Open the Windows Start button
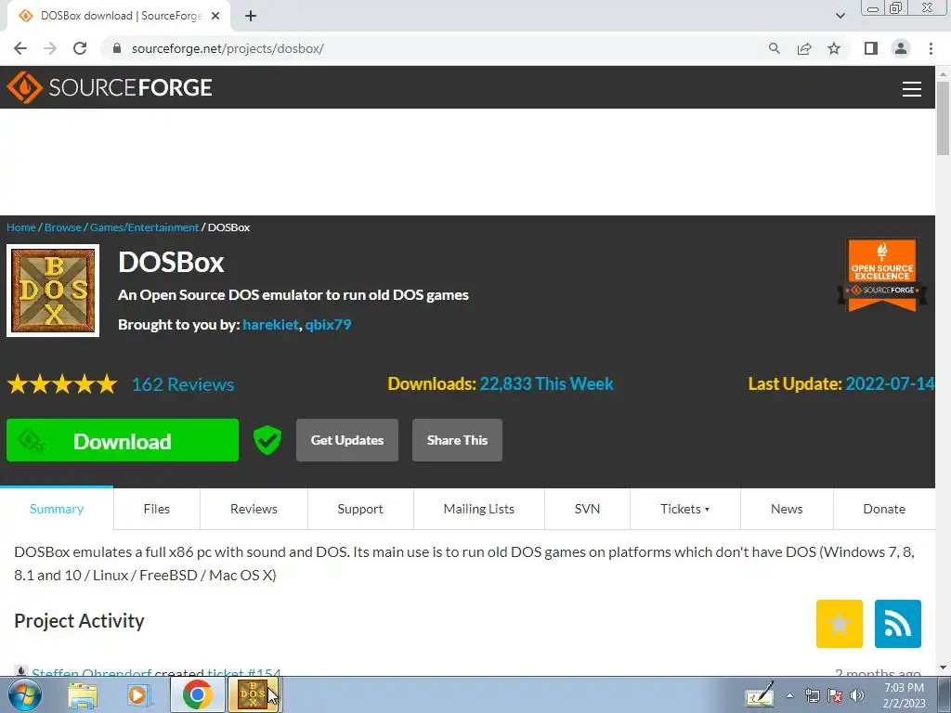The image size is (951, 713). 24,694
